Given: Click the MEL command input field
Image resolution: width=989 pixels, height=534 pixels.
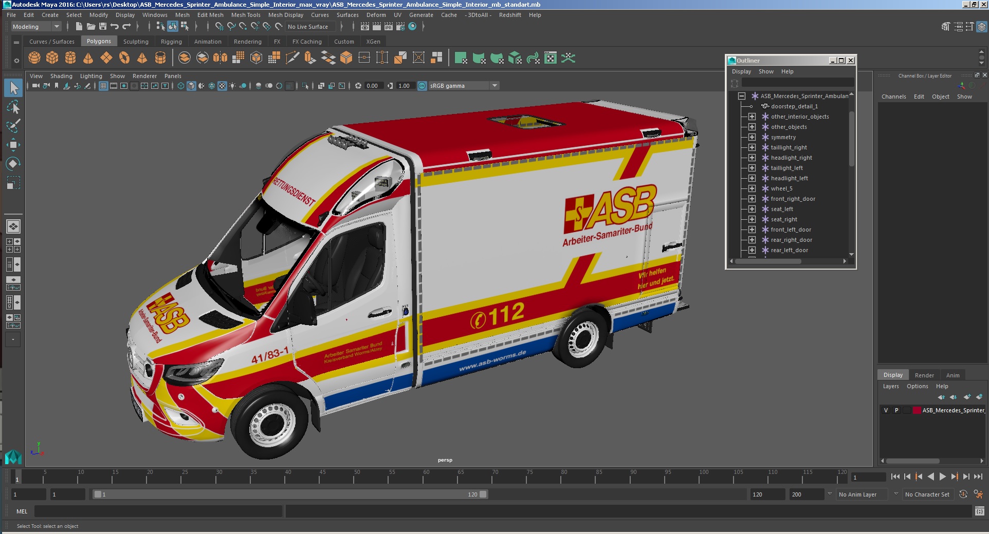Looking at the screenshot, I should pyautogui.click(x=158, y=511).
